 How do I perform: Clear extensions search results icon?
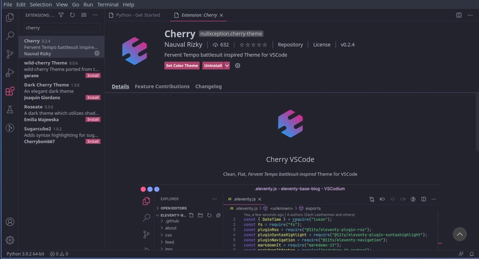[84, 15]
